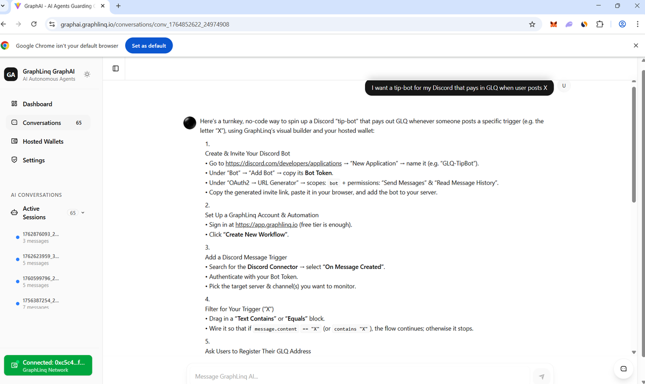This screenshot has width=645, height=384.
Task: Click the Set as default button
Action: click(149, 45)
